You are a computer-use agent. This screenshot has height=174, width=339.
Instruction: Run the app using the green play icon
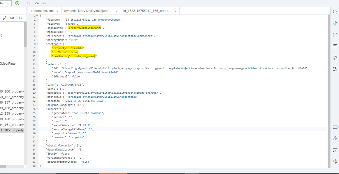pyautogui.click(x=17, y=3)
